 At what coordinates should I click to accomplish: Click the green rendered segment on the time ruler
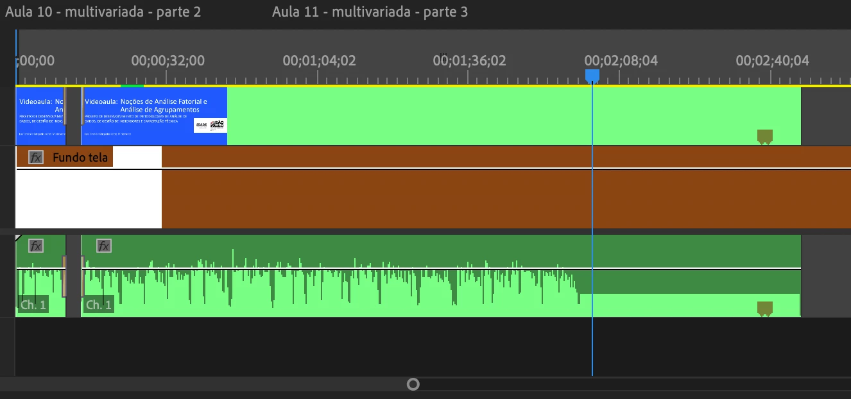point(132,85)
